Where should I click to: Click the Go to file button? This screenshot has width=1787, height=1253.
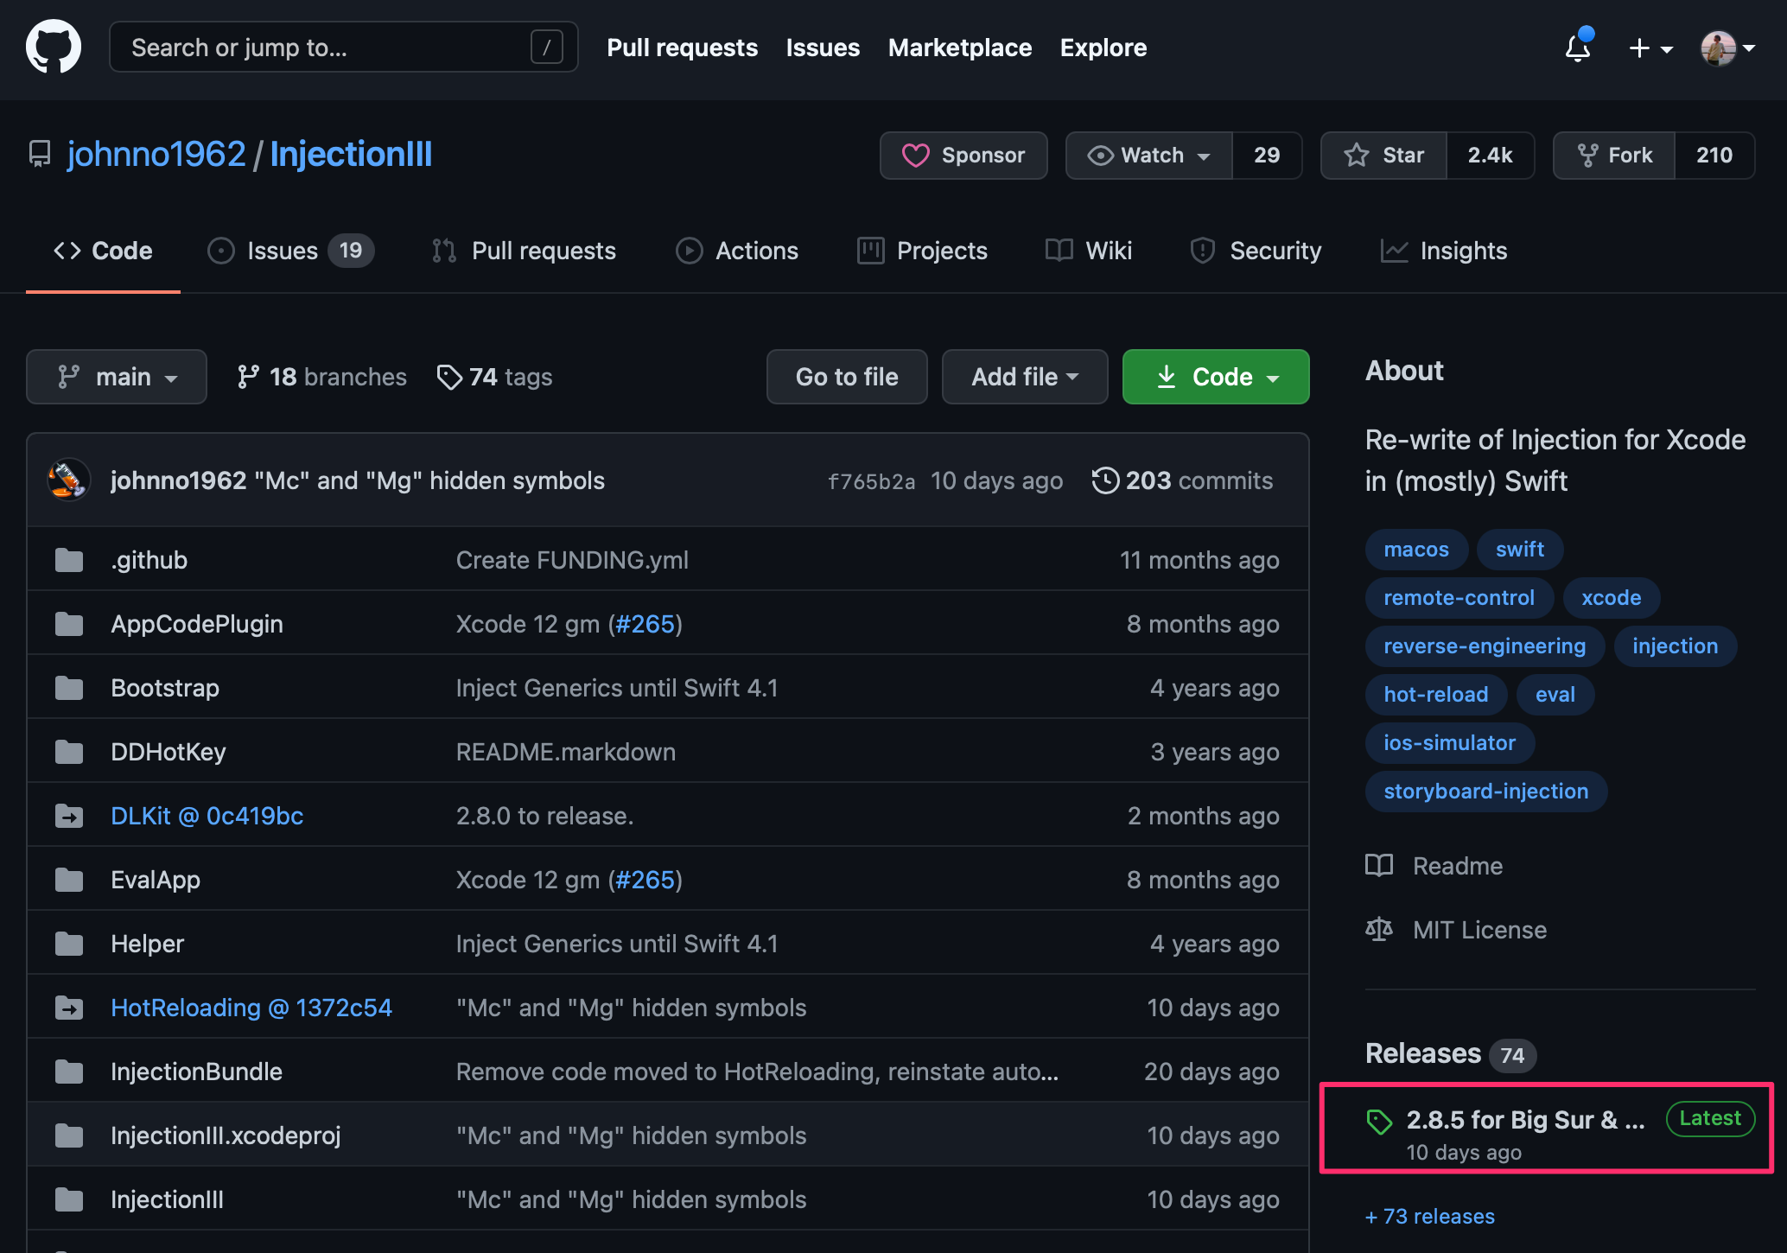[x=847, y=377]
